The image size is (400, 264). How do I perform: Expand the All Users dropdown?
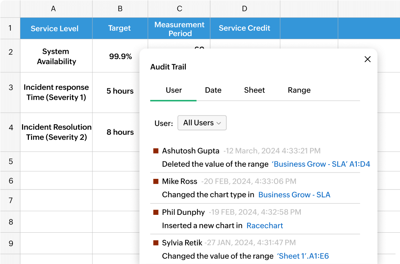(x=202, y=123)
